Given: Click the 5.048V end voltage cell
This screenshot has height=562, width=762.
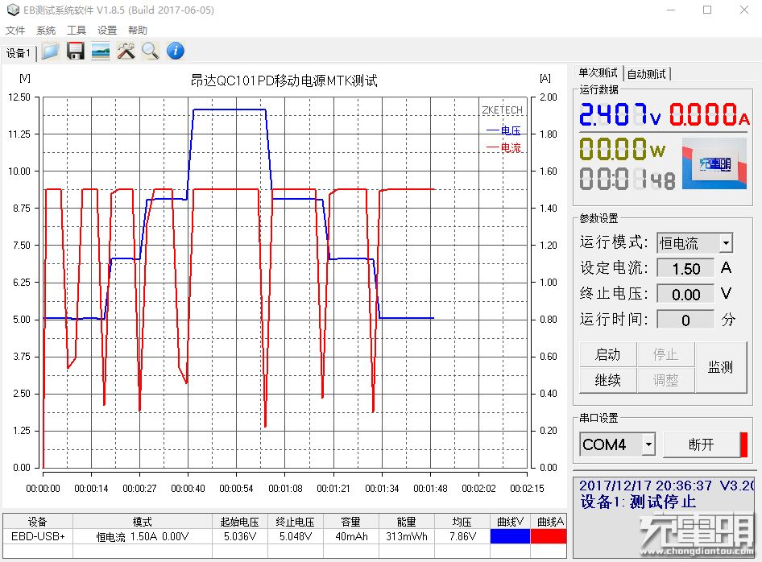Looking at the screenshot, I should click(295, 537).
